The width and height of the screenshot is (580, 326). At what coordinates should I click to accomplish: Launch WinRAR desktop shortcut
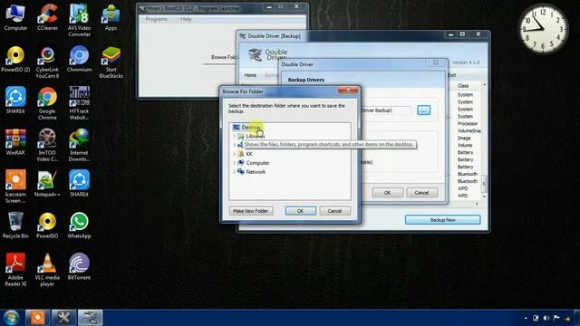tap(15, 142)
